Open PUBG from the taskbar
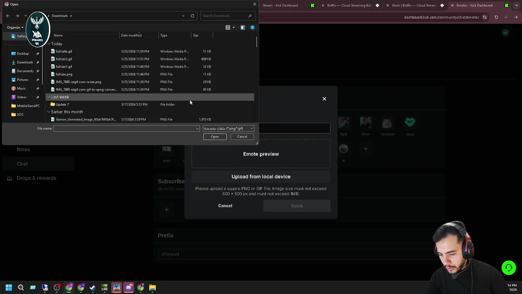The width and height of the screenshot is (522, 294). [x=117, y=287]
